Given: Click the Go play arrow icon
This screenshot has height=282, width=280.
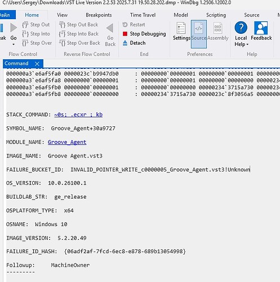Looking at the screenshot, I should 14,28.
